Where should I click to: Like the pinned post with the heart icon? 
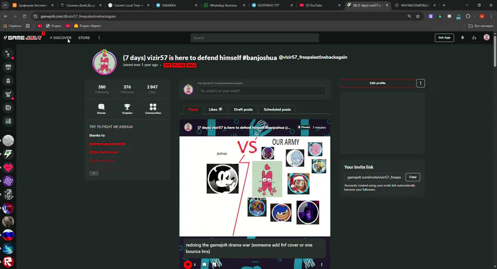click(x=188, y=265)
